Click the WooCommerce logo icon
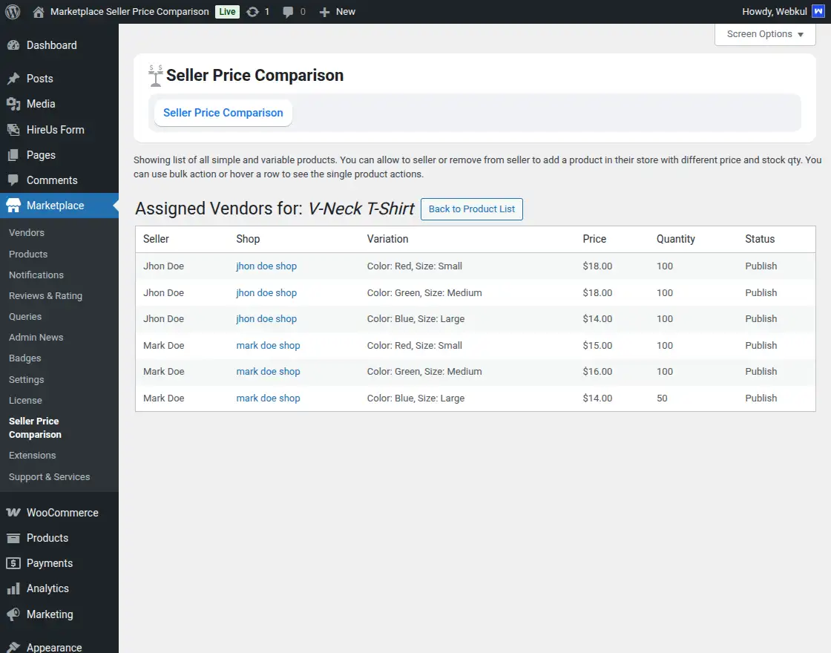 point(13,513)
